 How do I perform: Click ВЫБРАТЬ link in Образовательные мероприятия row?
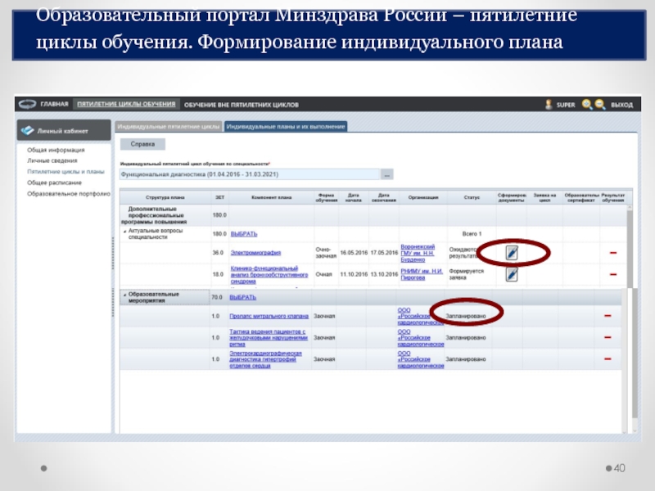[243, 298]
